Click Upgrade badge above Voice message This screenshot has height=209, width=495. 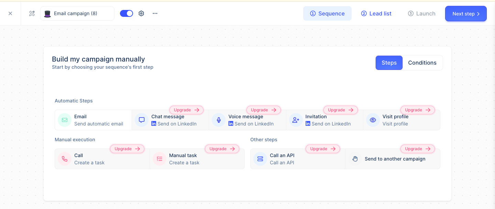pyautogui.click(x=264, y=110)
